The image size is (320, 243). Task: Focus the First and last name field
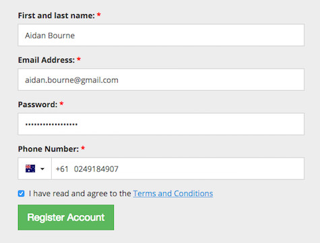click(x=161, y=35)
